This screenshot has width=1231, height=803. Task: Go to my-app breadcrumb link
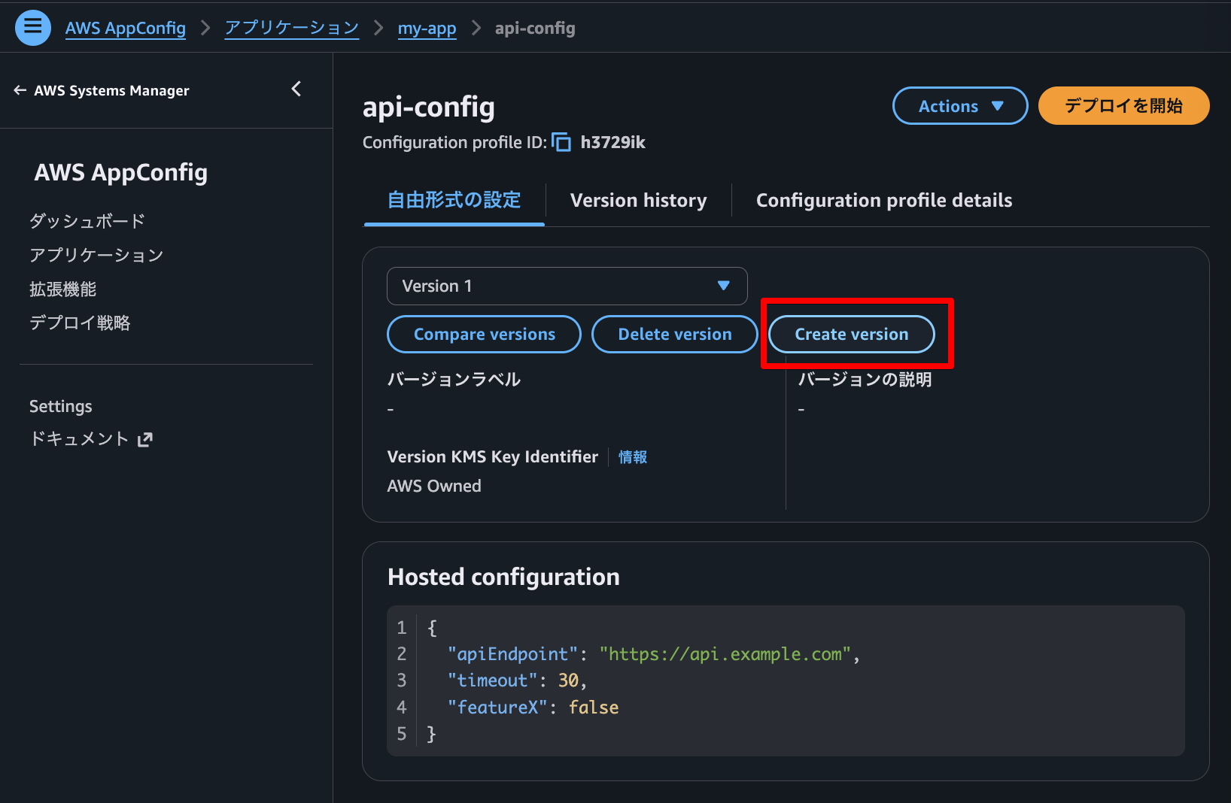[427, 29]
